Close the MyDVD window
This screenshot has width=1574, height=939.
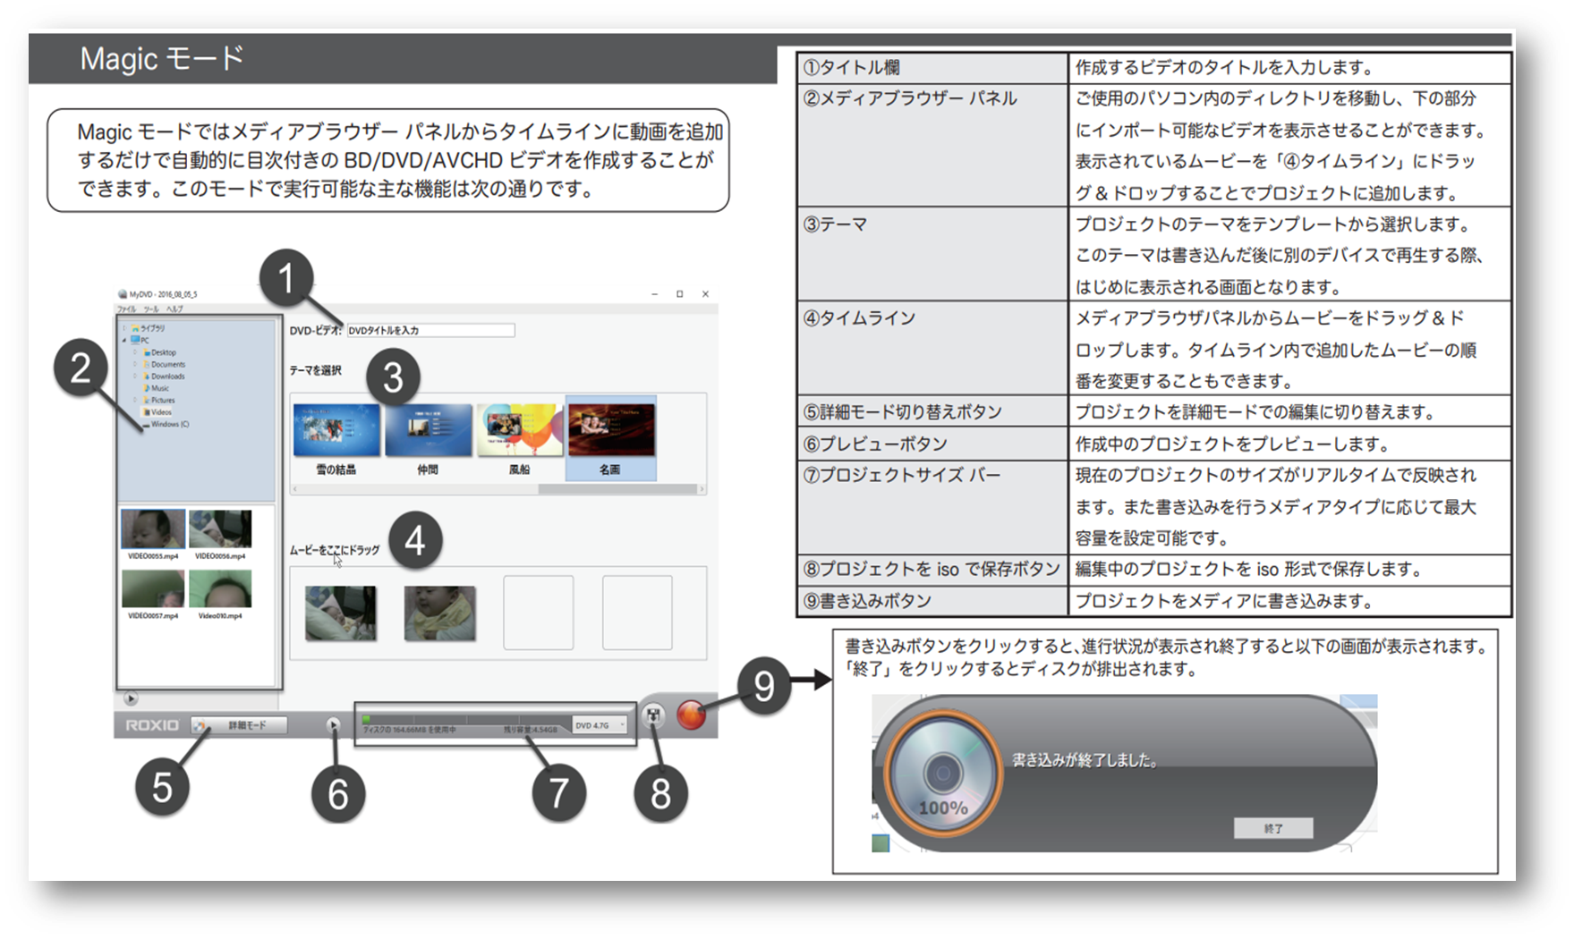(705, 293)
